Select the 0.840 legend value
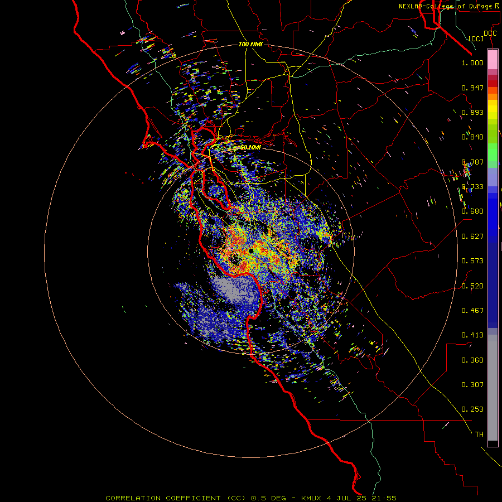Screen dimensions: 502x502 point(472,137)
